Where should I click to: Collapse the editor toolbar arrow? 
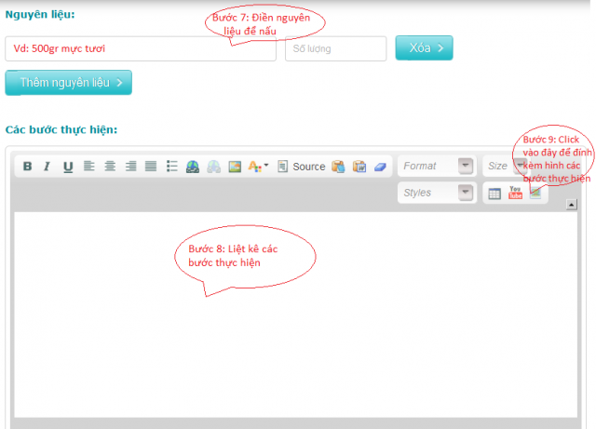571,205
